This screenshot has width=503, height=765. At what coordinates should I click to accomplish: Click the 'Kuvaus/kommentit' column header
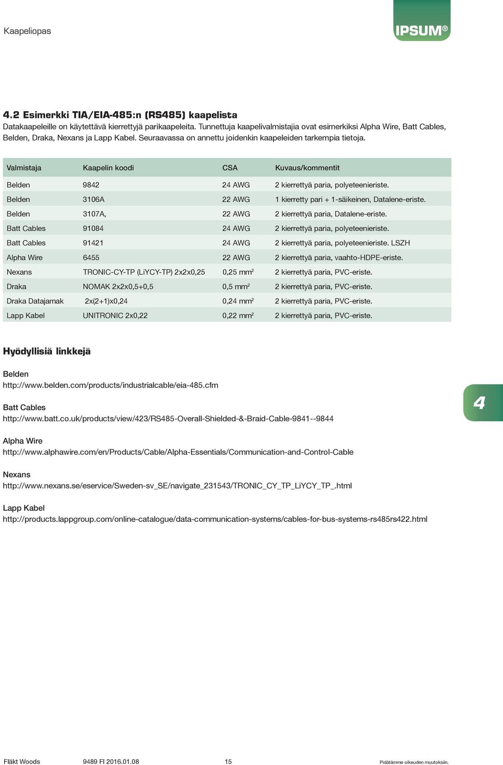308,168
